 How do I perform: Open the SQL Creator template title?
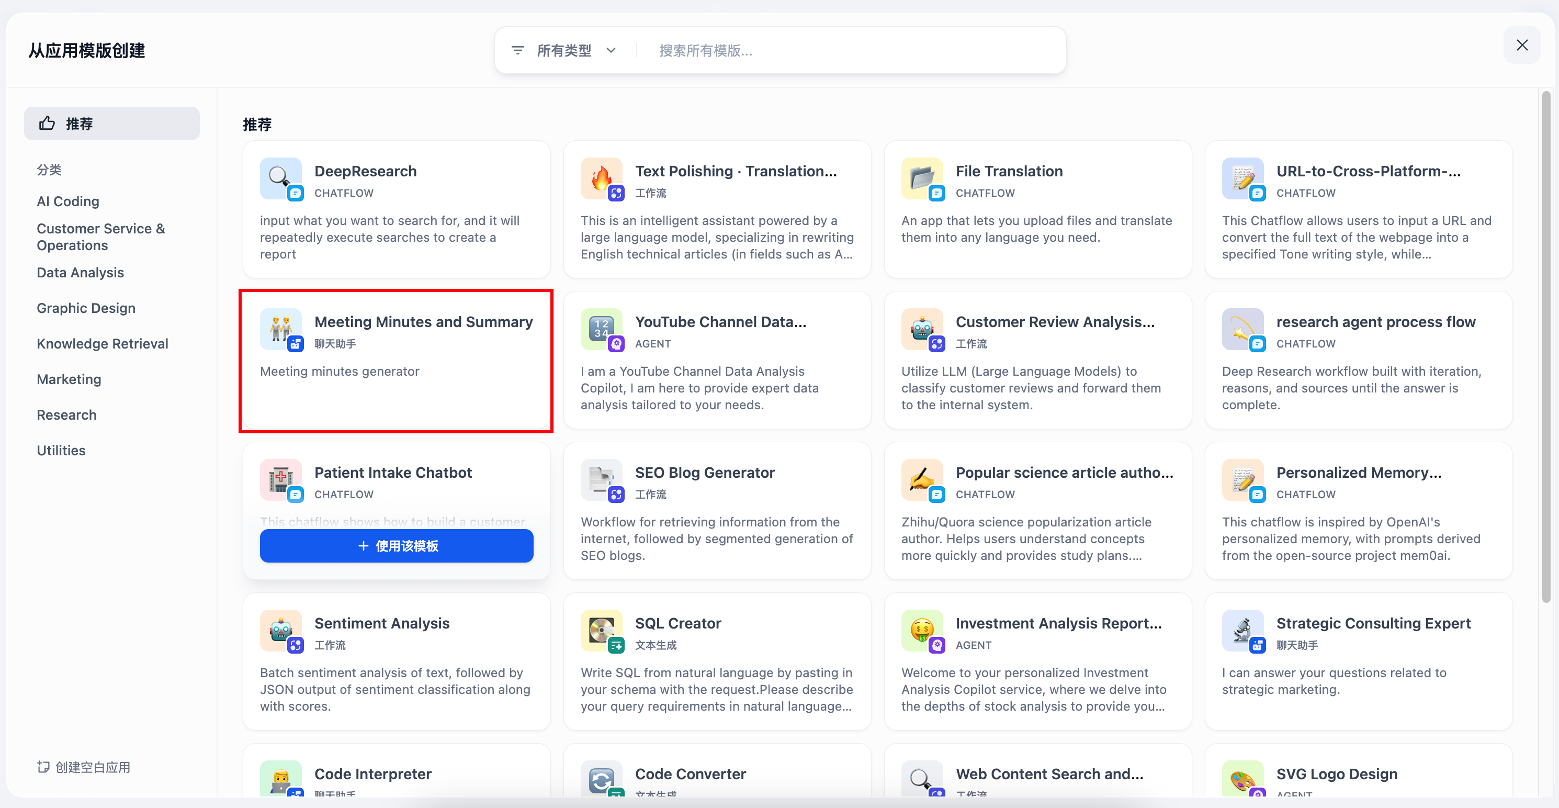(678, 623)
